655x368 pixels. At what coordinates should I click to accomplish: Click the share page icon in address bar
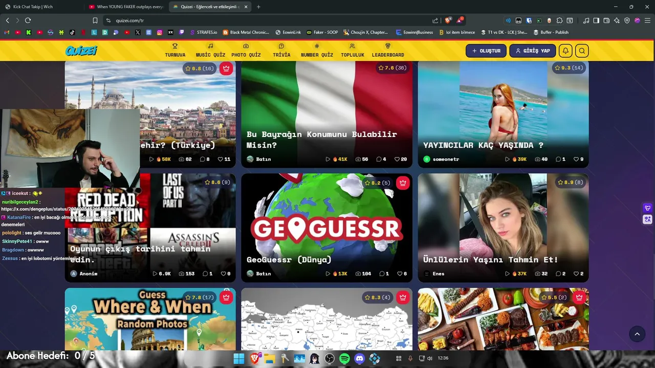[435, 20]
